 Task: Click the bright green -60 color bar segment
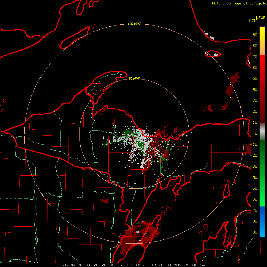[x=262, y=201]
